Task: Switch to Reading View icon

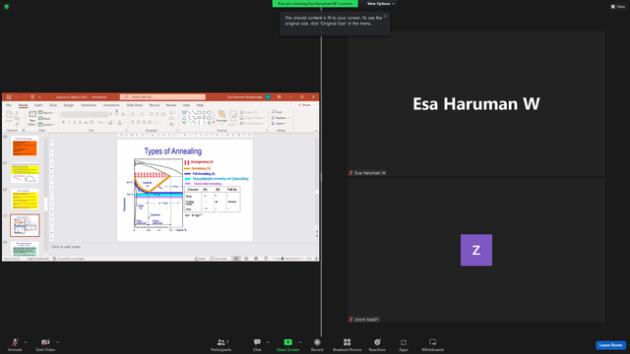Action: click(x=256, y=259)
